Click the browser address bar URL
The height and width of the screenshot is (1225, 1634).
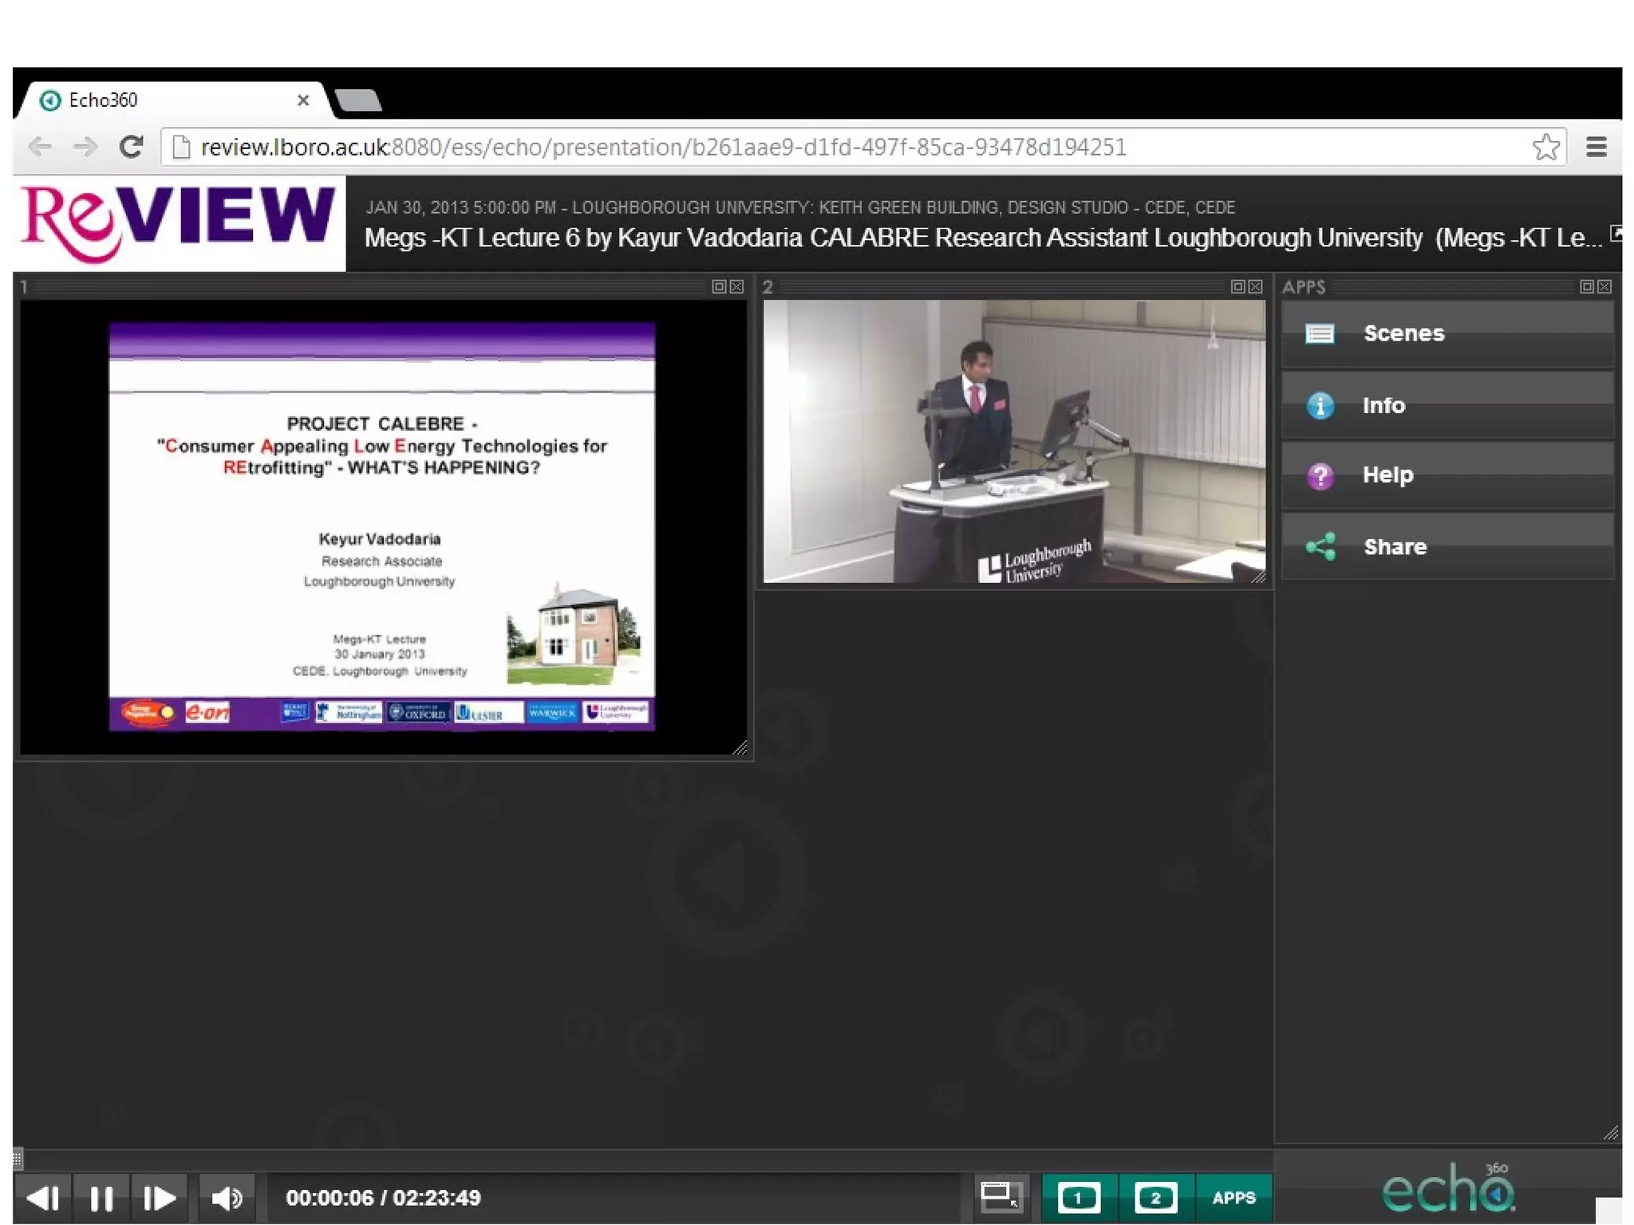click(662, 148)
